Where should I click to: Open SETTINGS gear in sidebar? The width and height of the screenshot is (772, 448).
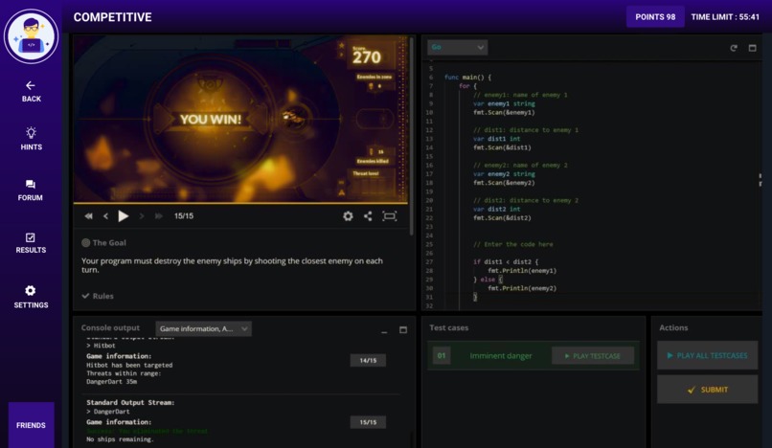31,297
